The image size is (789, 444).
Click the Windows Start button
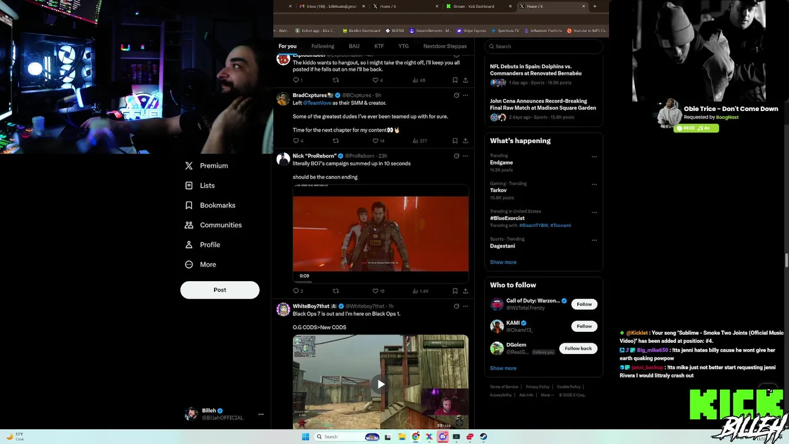pyautogui.click(x=305, y=437)
